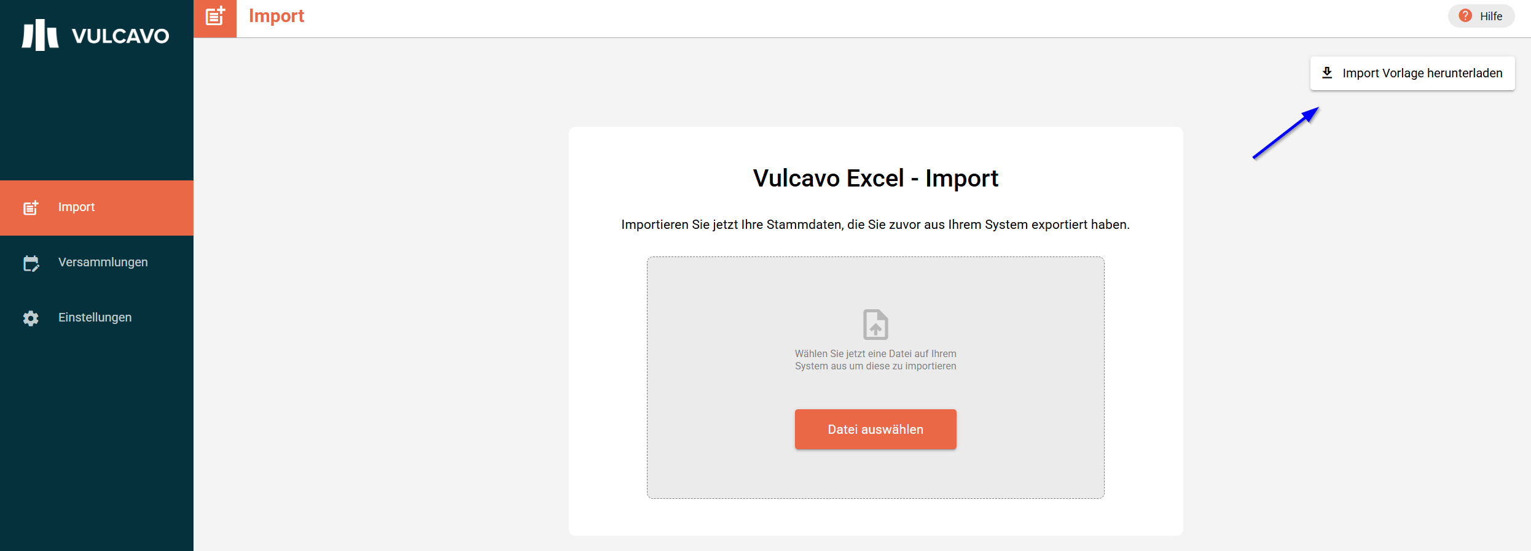Click the Versammlungen calendar icon

click(31, 263)
